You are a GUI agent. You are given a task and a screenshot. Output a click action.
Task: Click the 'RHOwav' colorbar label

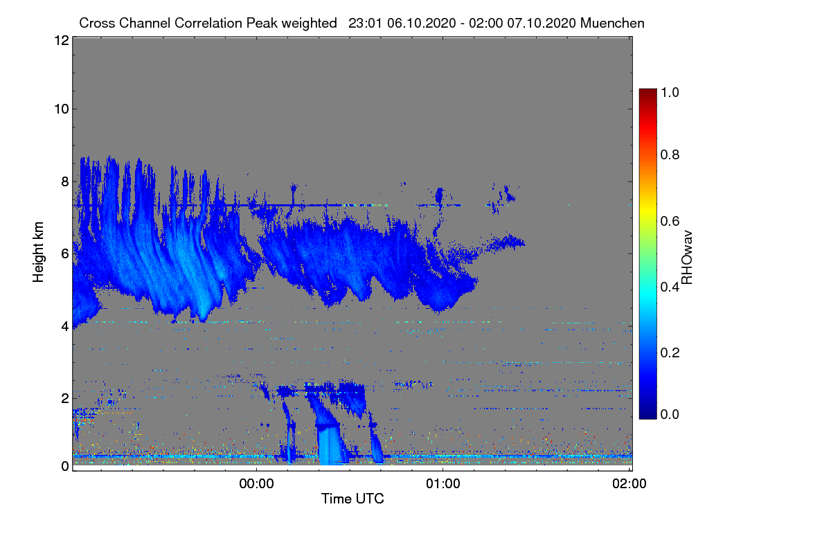[687, 258]
